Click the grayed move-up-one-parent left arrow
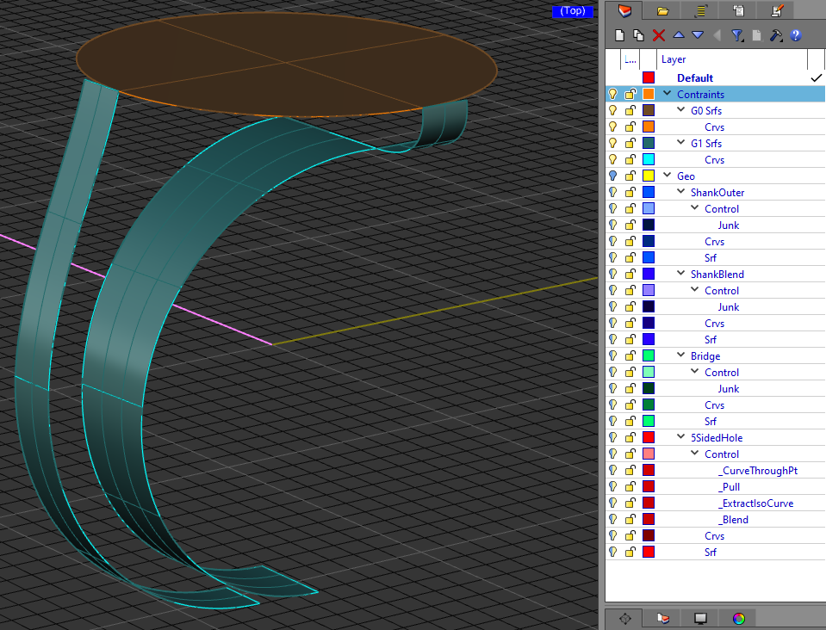The height and width of the screenshot is (630, 826). click(x=717, y=35)
